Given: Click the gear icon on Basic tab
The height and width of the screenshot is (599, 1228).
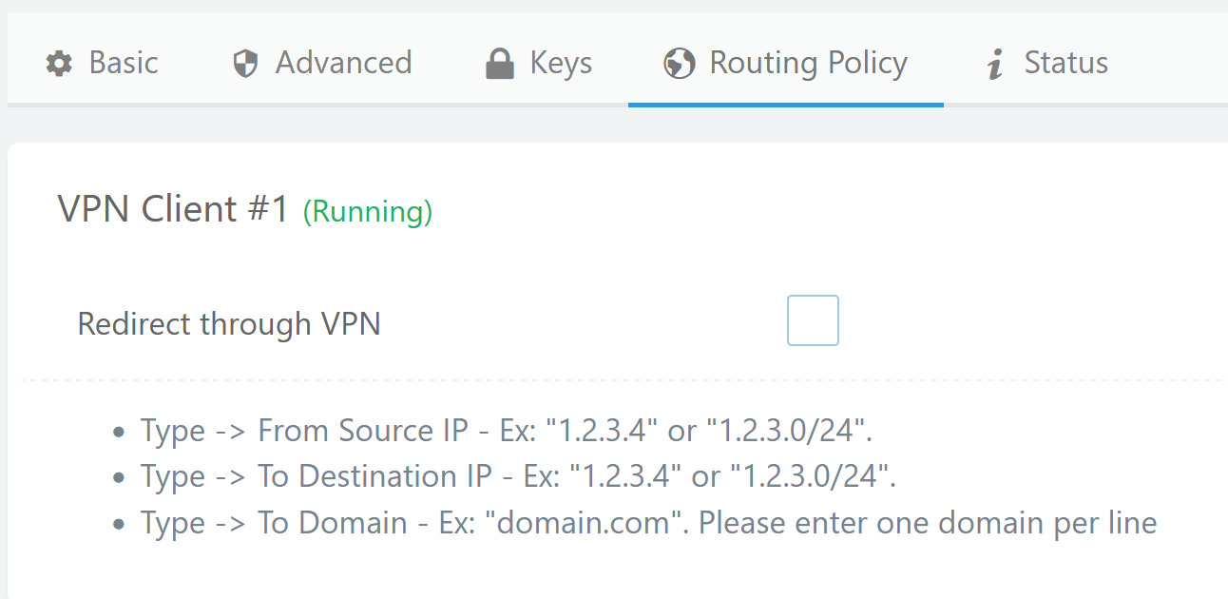Looking at the screenshot, I should pos(59,65).
